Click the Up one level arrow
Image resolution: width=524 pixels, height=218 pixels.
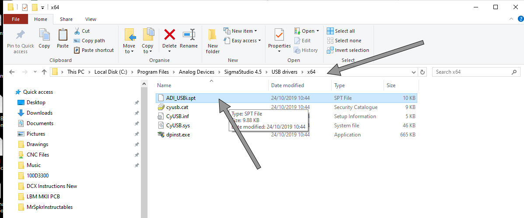[44, 72]
